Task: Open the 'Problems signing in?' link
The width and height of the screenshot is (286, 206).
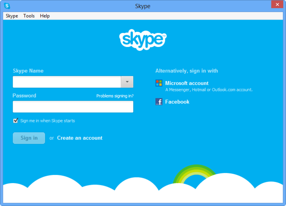Action: tap(115, 96)
